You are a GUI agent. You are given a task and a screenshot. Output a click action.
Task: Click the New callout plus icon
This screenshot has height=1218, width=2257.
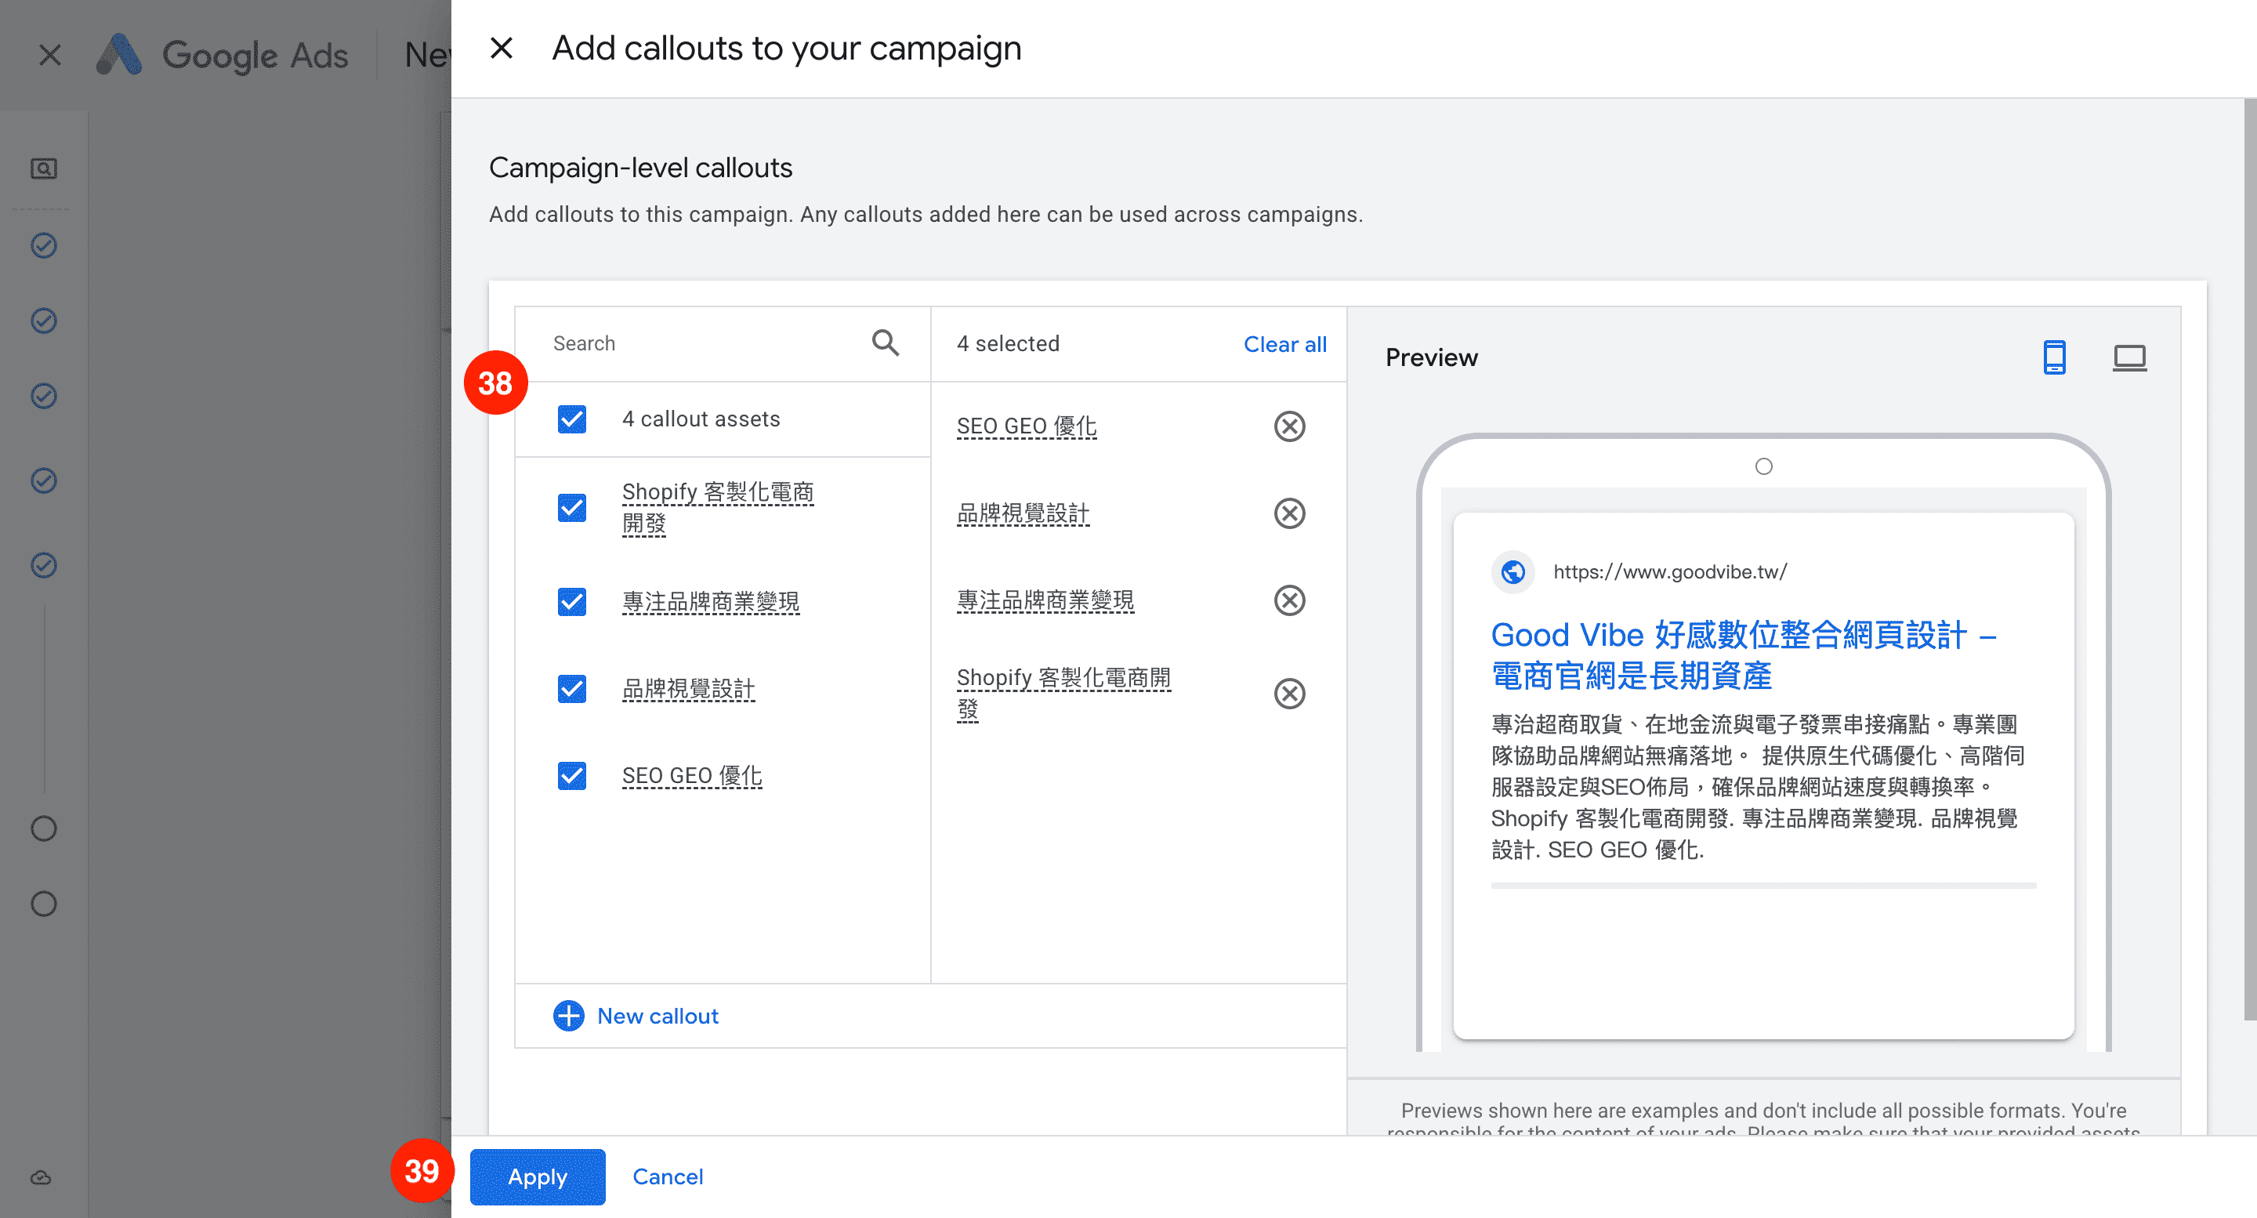click(569, 1016)
